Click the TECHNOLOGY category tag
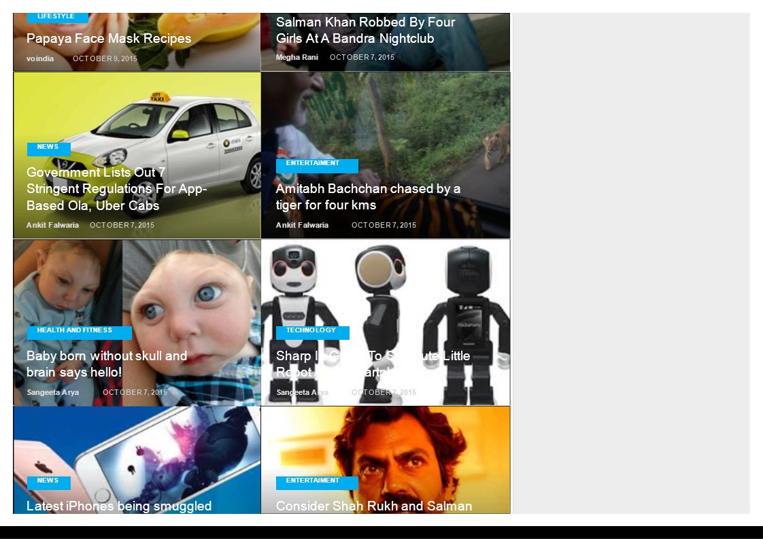 click(312, 332)
